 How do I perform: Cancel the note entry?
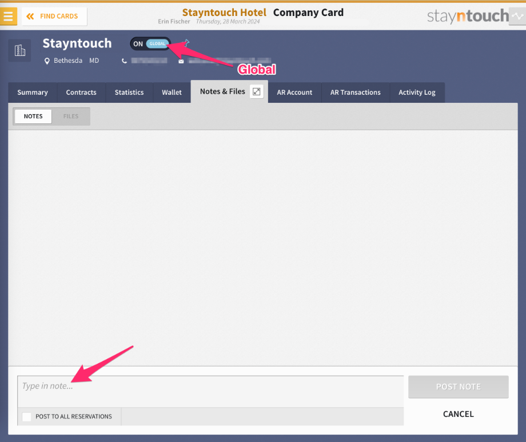coord(458,414)
